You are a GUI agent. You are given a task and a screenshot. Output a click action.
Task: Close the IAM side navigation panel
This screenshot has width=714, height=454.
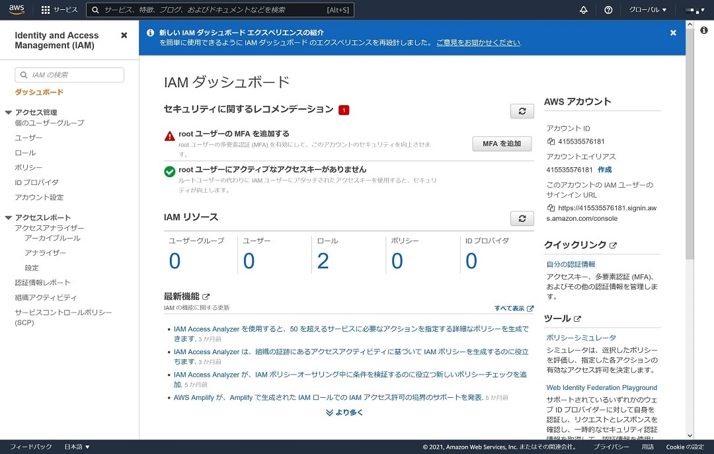[124, 35]
